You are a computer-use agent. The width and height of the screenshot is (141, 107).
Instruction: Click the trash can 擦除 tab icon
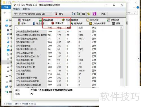click(x=113, y=23)
